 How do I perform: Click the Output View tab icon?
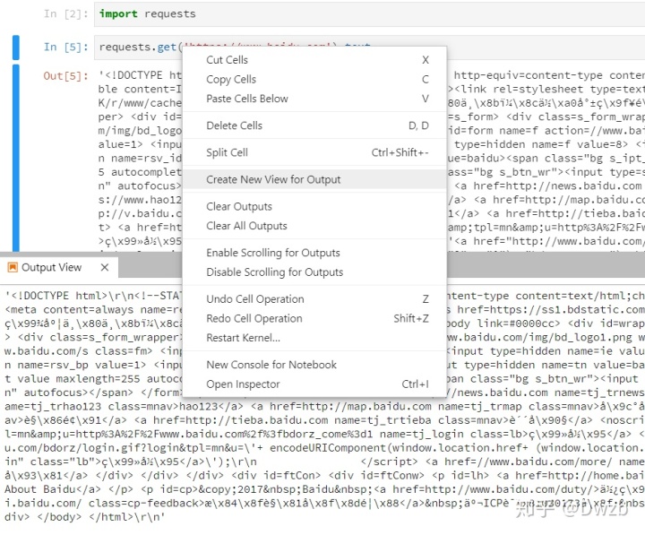tap(13, 267)
